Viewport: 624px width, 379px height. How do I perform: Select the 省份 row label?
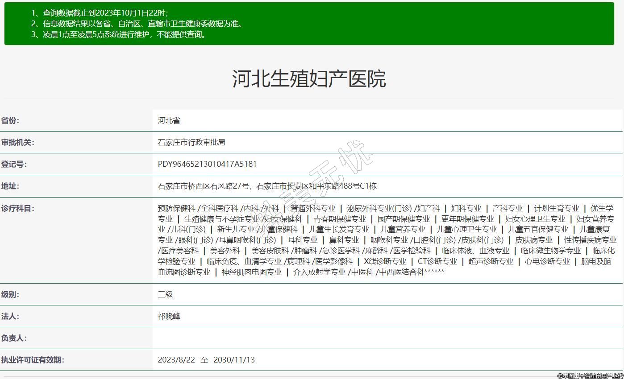pos(10,120)
